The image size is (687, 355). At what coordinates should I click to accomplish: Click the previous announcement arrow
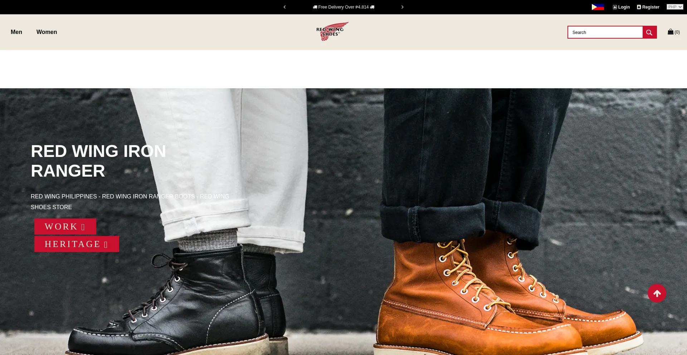[x=284, y=7]
